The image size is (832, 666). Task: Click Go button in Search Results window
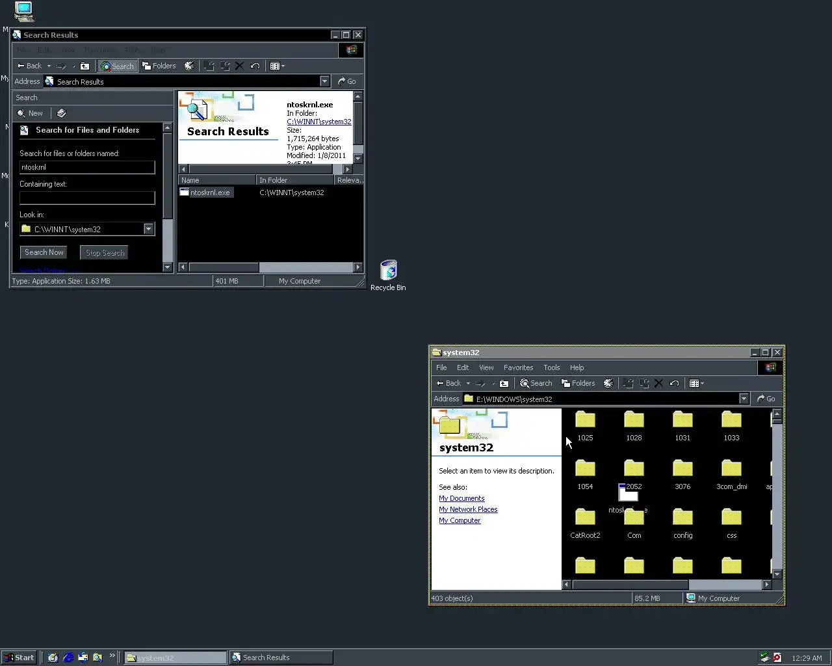tap(347, 81)
